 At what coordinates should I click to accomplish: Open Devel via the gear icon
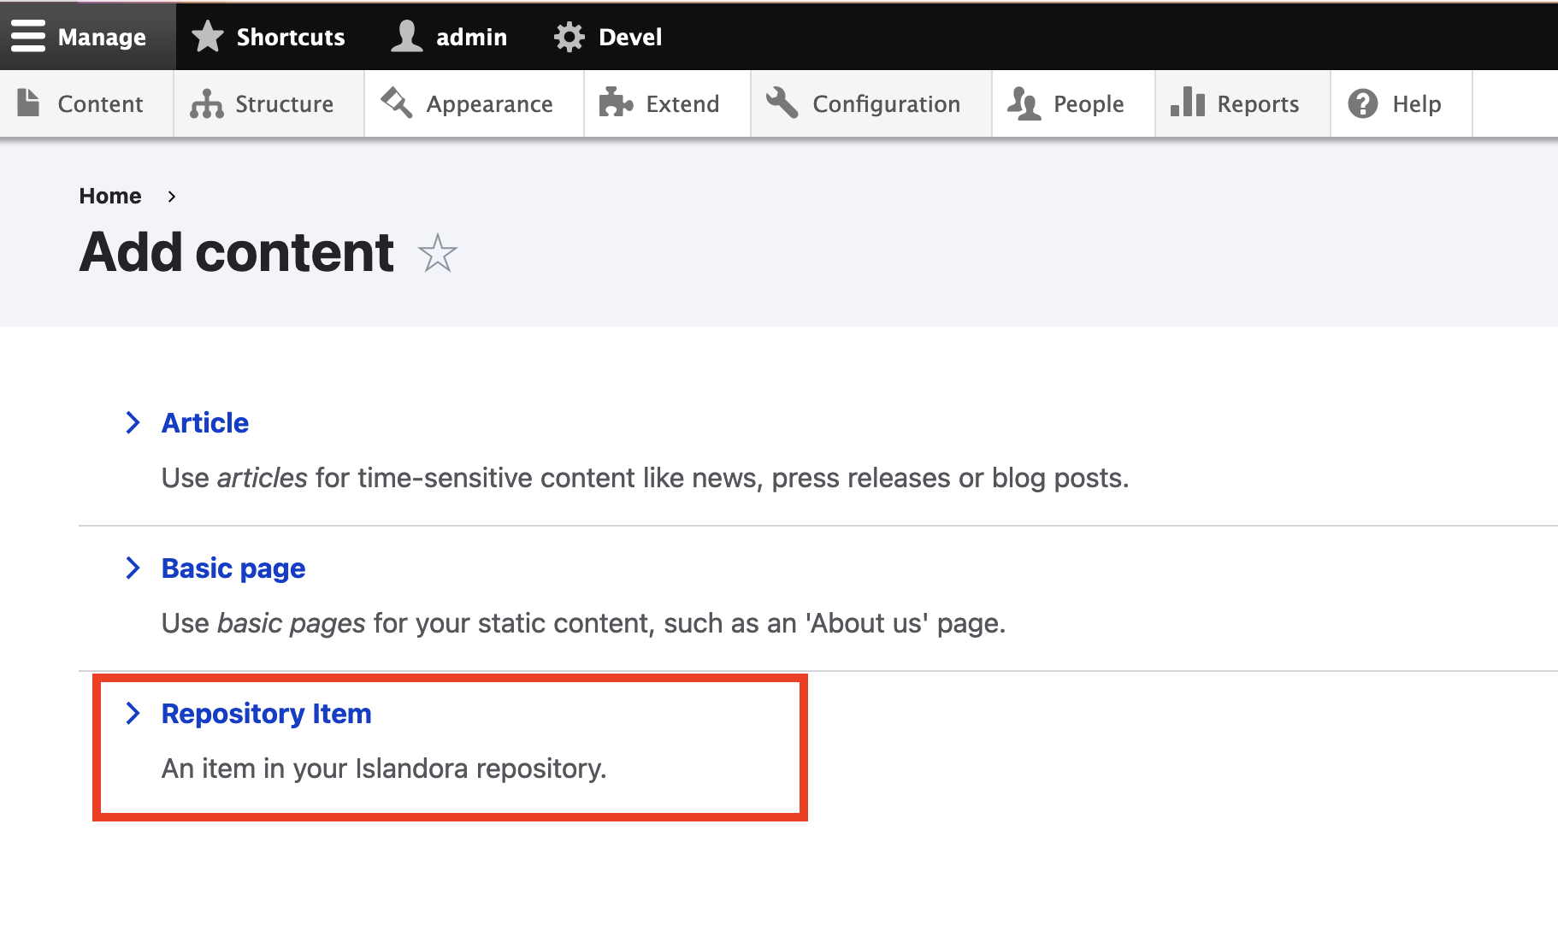[569, 36]
